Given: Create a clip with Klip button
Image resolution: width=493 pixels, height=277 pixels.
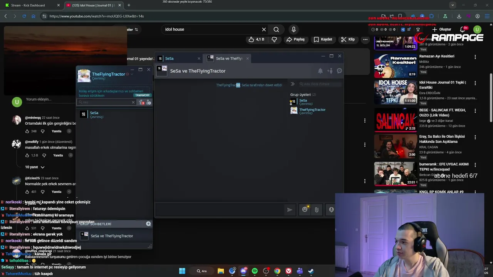Looking at the screenshot, I should (348, 39).
